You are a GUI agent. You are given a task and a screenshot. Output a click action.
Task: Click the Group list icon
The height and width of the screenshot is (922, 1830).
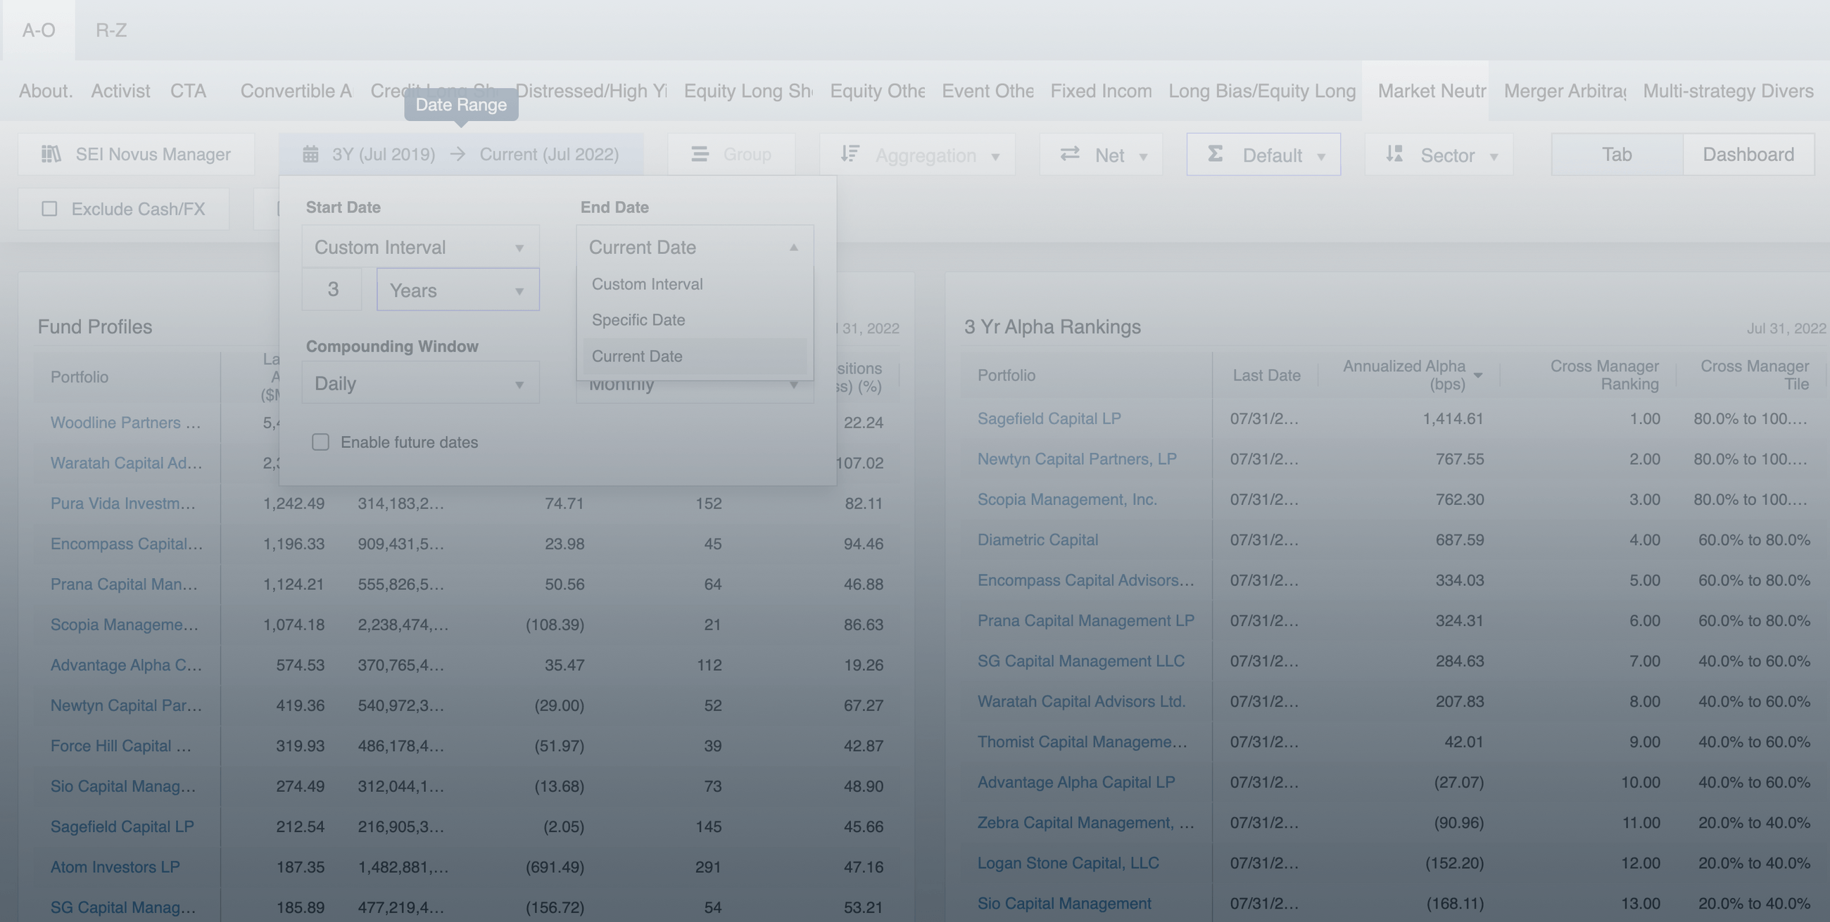click(x=700, y=154)
